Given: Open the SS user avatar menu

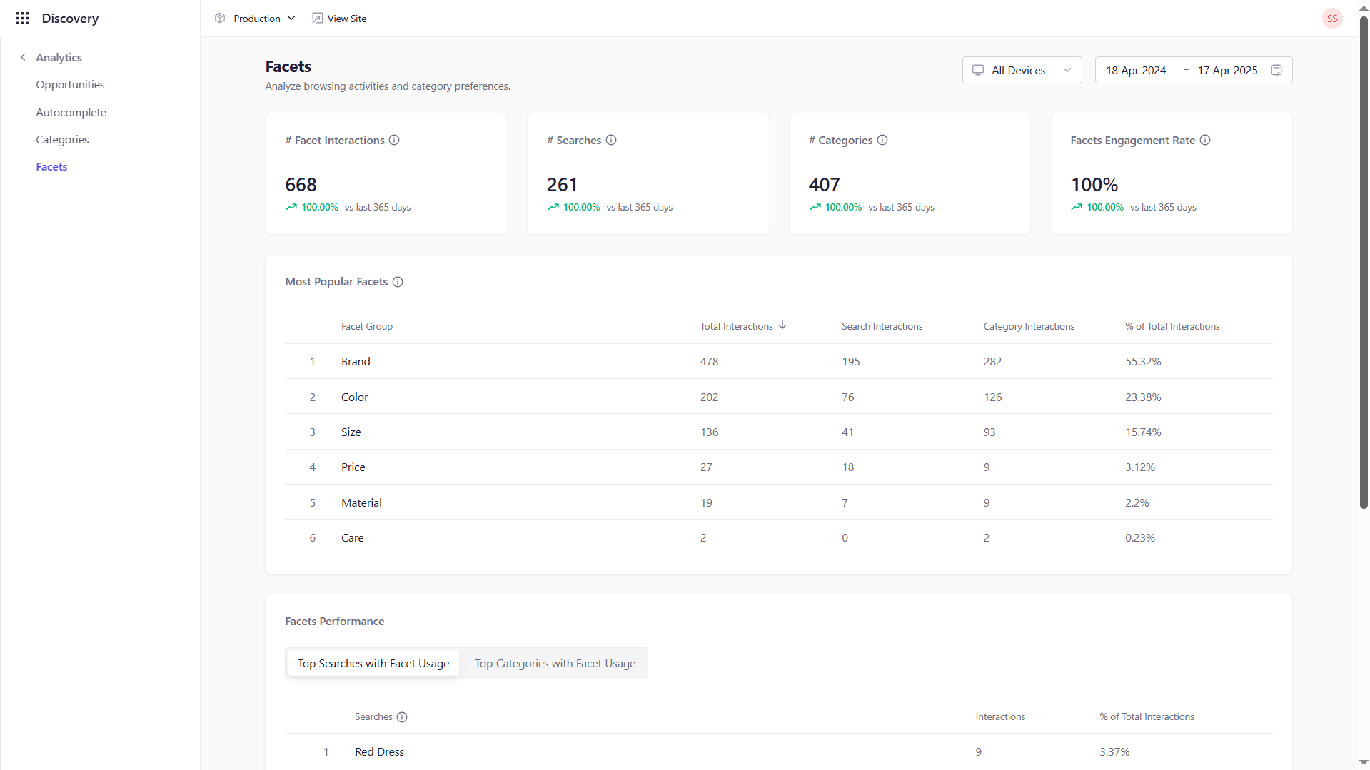Looking at the screenshot, I should click(x=1331, y=19).
